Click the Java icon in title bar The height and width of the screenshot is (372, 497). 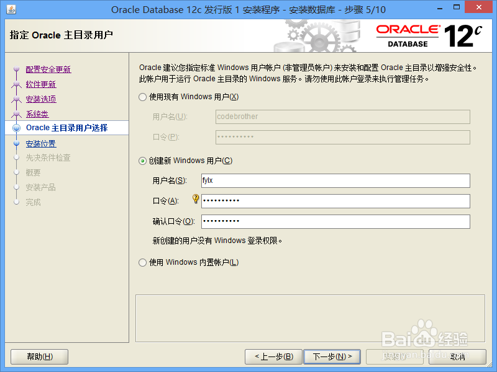coord(11,9)
